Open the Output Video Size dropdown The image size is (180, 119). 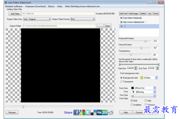pos(37,19)
